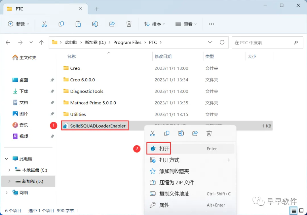The image size is (307, 215).
Task: Open the 查看 view dropdown
Action: [x=186, y=24]
